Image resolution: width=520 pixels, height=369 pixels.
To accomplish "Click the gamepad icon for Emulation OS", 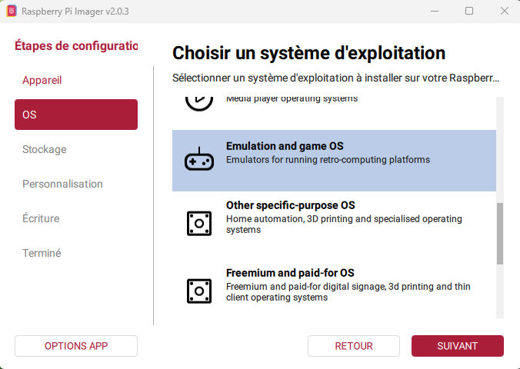I will click(x=199, y=160).
